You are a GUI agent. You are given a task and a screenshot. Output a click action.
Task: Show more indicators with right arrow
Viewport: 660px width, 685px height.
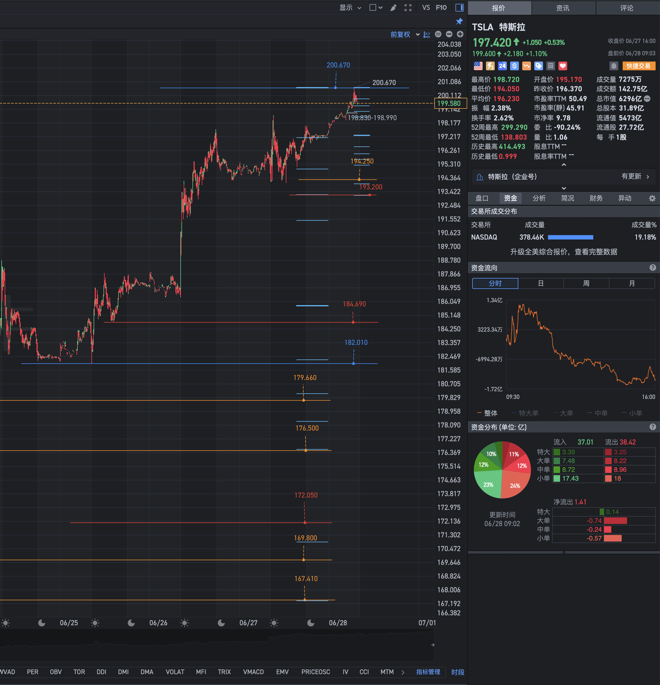(x=403, y=672)
